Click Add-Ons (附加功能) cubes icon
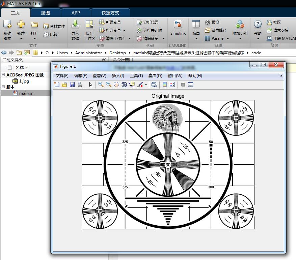 (x=240, y=24)
